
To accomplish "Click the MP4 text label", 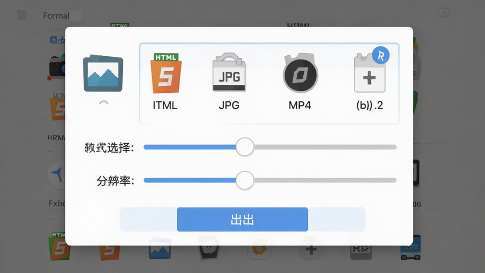I will [x=300, y=106].
